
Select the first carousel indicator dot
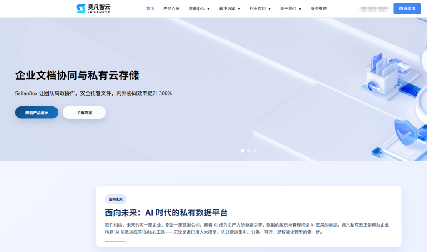(x=242, y=151)
